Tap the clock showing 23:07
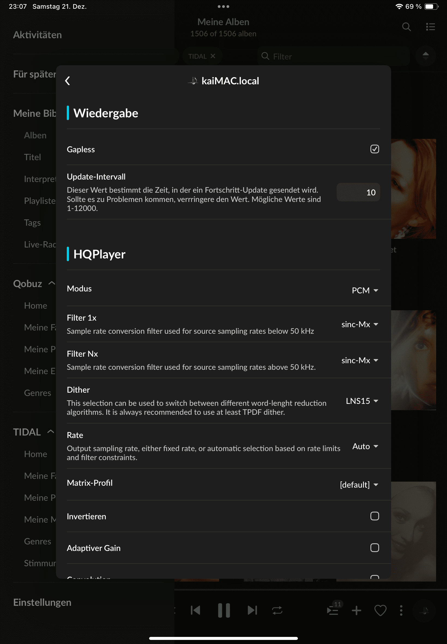 click(18, 7)
